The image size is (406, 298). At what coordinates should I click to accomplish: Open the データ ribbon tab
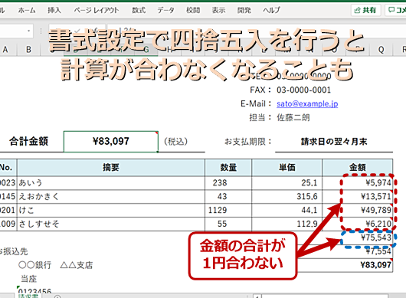tap(165, 10)
